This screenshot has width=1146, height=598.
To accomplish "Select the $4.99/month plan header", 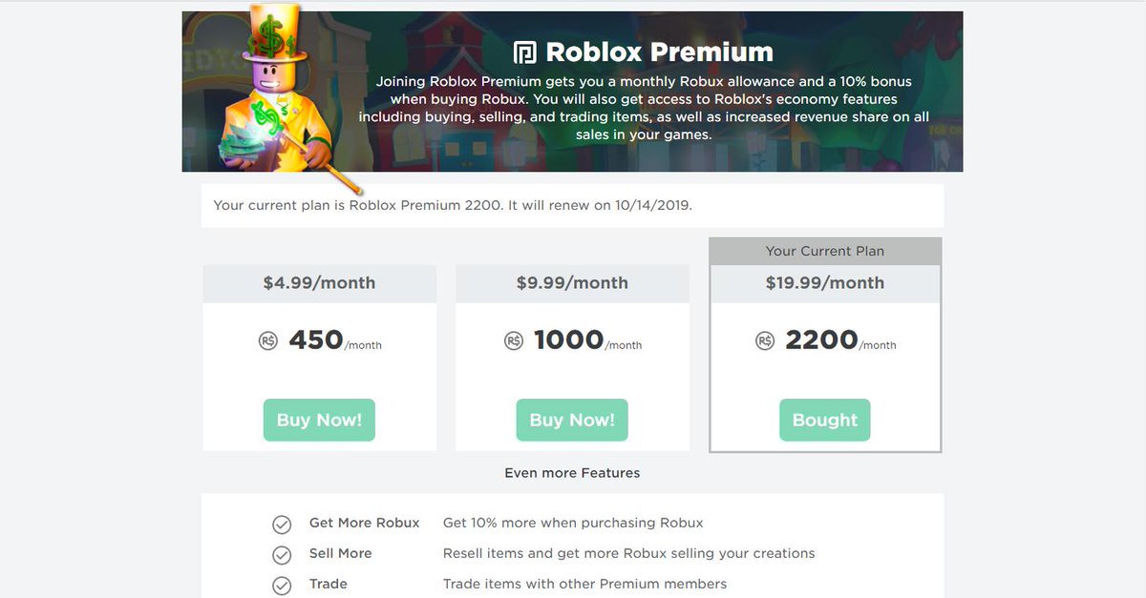I will click(319, 283).
